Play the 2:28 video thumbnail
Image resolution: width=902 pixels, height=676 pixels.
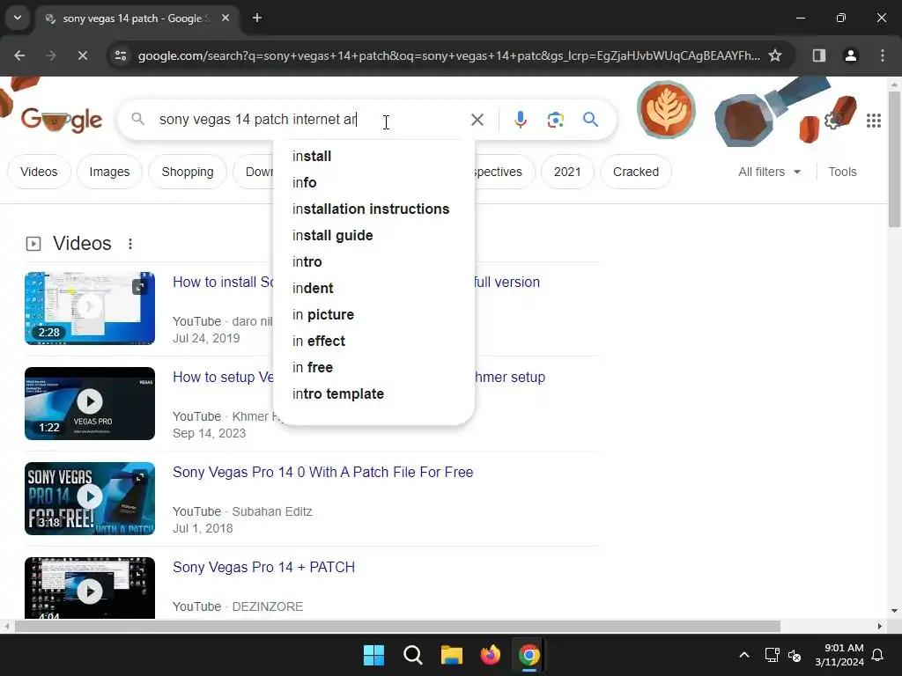coord(90,308)
